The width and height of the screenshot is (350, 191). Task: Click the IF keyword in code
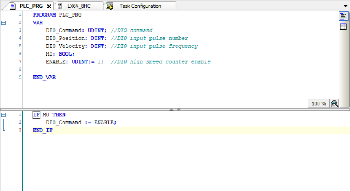(x=36, y=115)
